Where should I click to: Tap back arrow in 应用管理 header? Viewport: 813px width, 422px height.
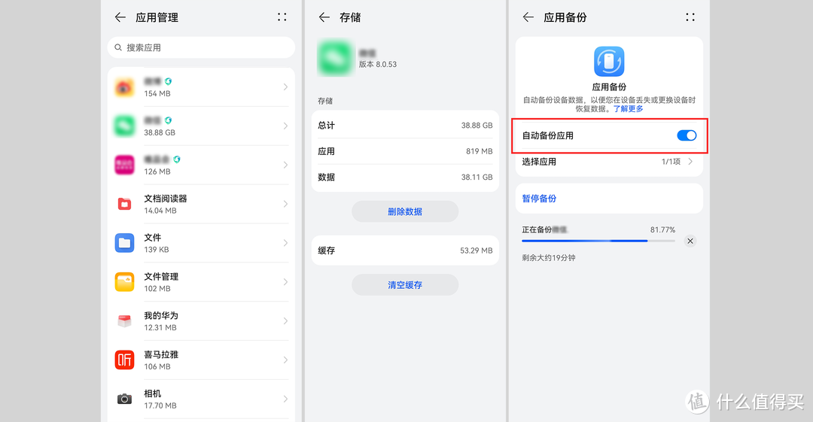tap(120, 17)
